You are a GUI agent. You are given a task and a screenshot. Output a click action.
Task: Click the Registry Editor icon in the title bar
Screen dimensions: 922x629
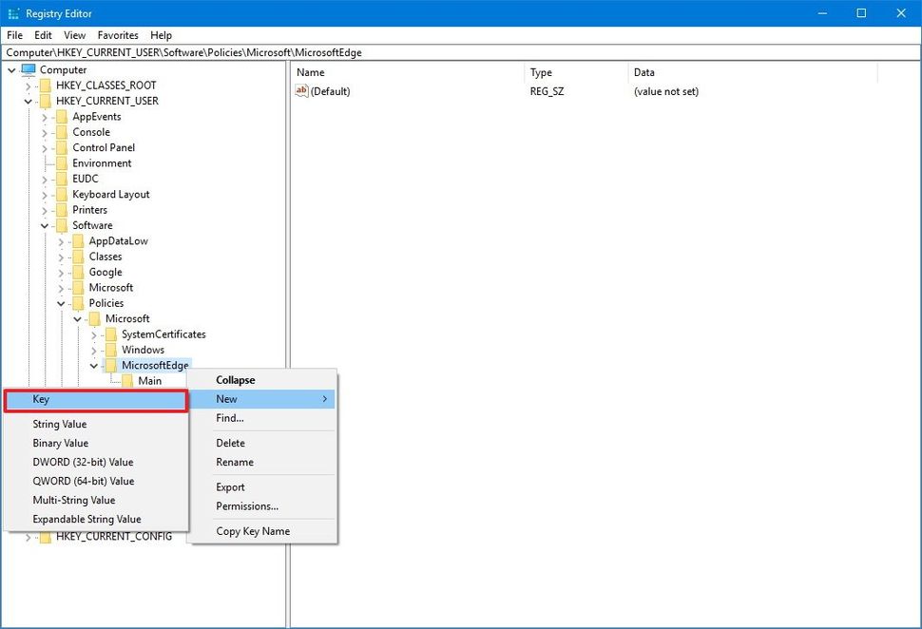pos(13,12)
